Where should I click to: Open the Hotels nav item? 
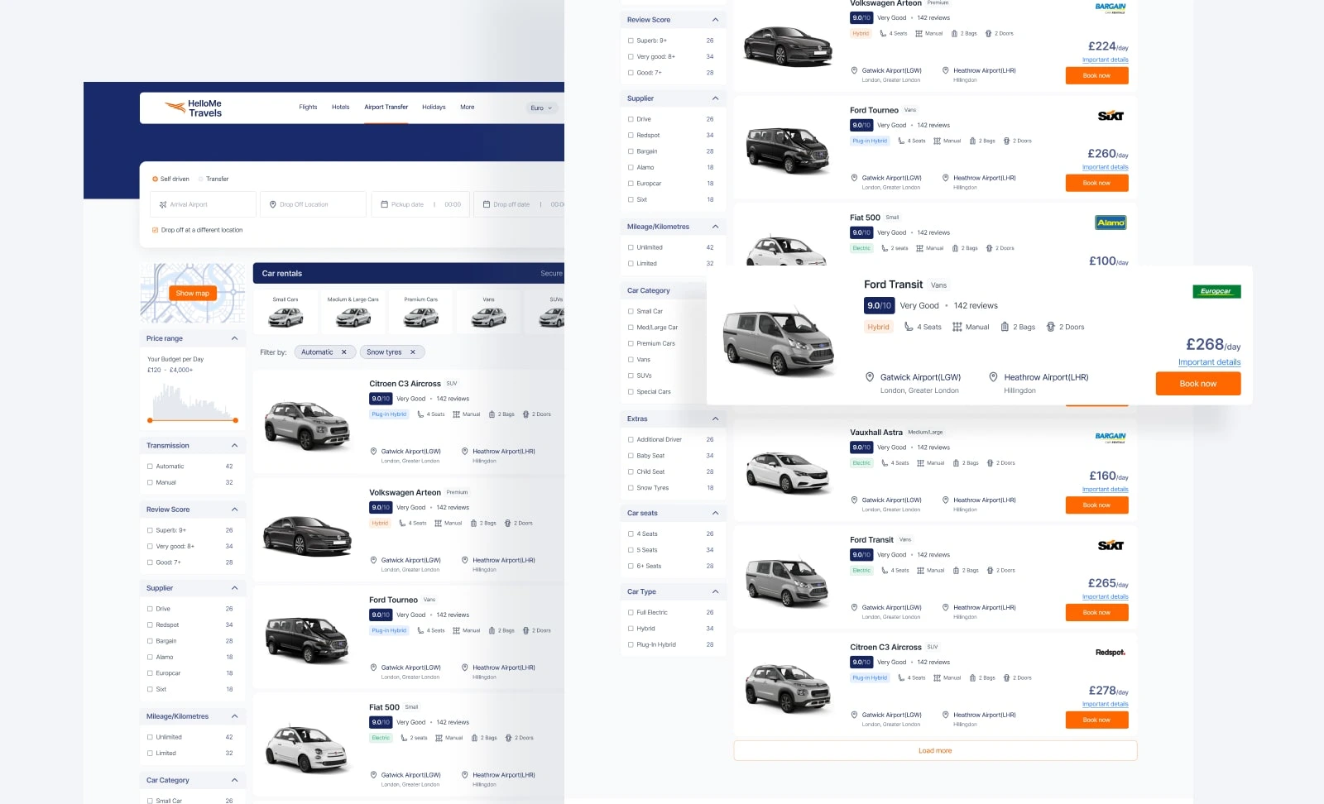(340, 108)
